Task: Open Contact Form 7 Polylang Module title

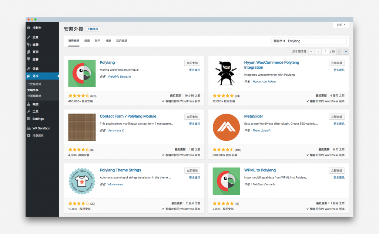Action: [x=128, y=116]
